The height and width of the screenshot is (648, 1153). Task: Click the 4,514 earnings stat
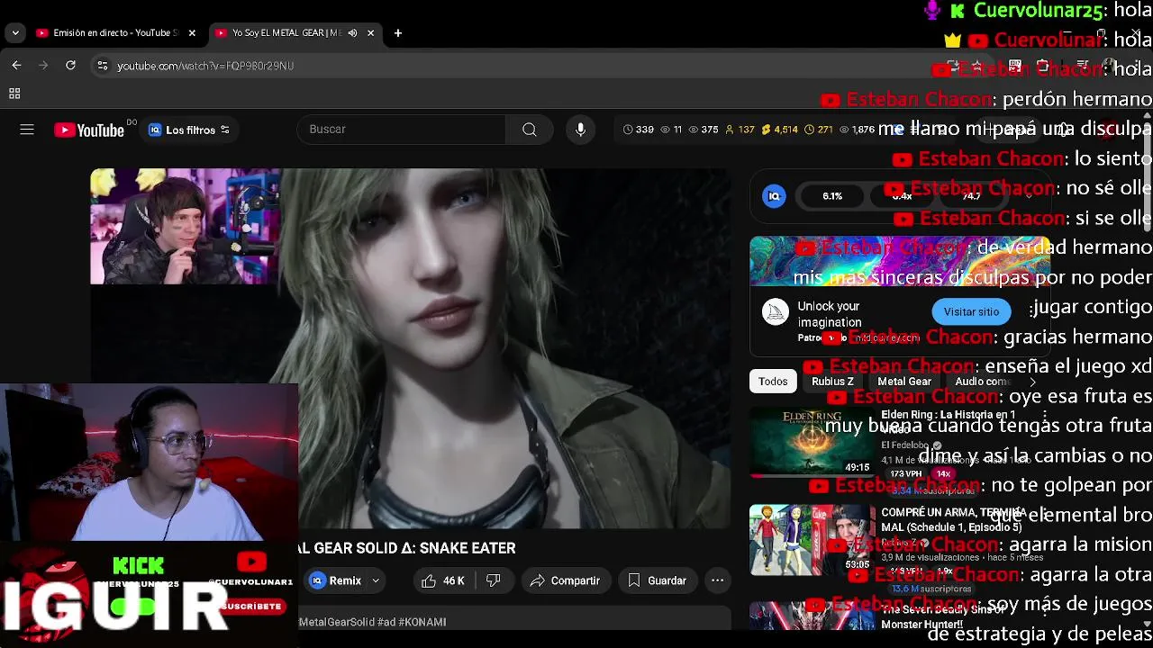[x=780, y=130]
